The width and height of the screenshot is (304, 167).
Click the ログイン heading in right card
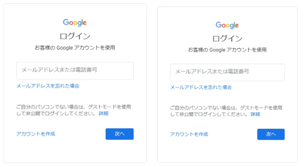pos(227,38)
